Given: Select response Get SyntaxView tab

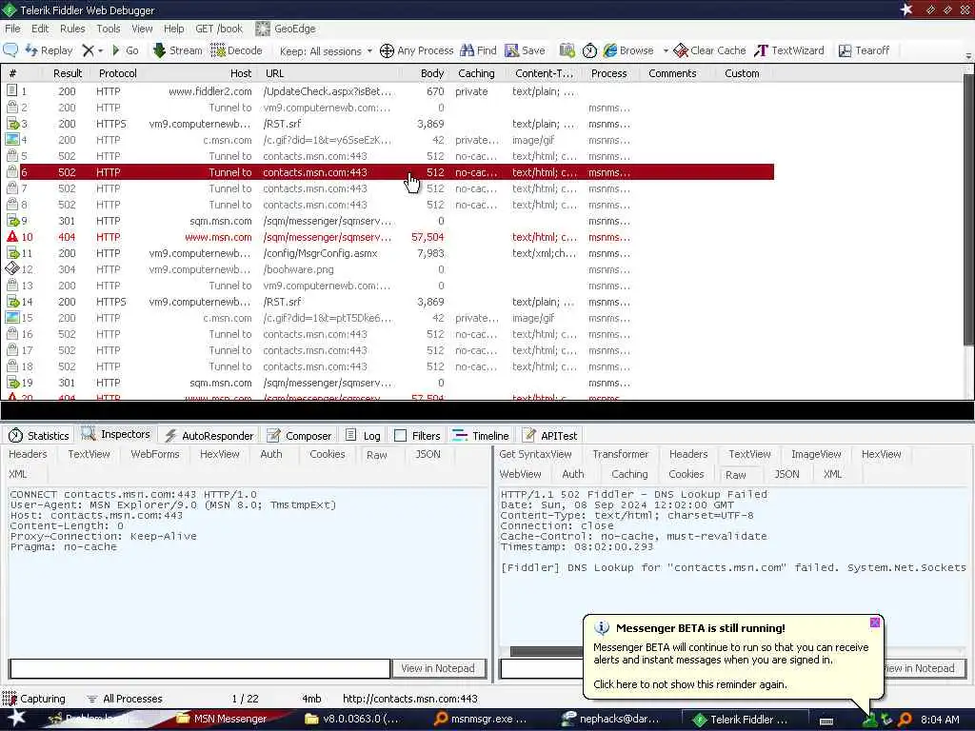Looking at the screenshot, I should [x=535, y=454].
